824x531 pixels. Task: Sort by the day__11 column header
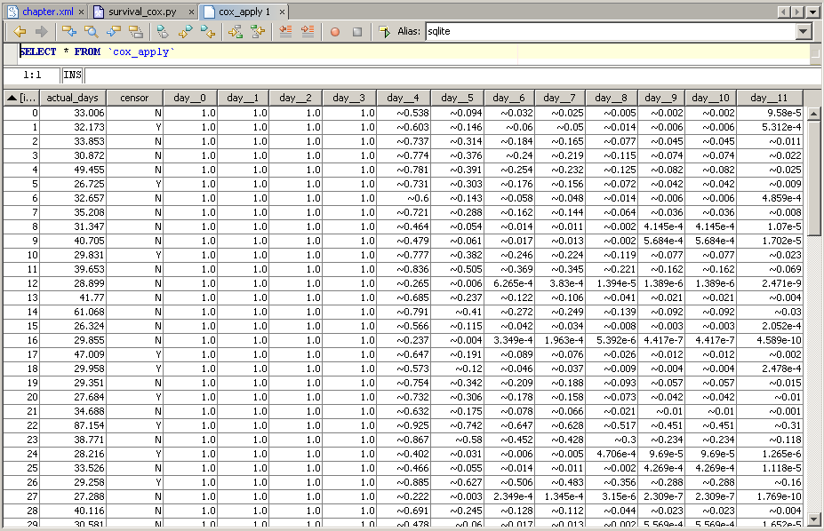pos(770,98)
